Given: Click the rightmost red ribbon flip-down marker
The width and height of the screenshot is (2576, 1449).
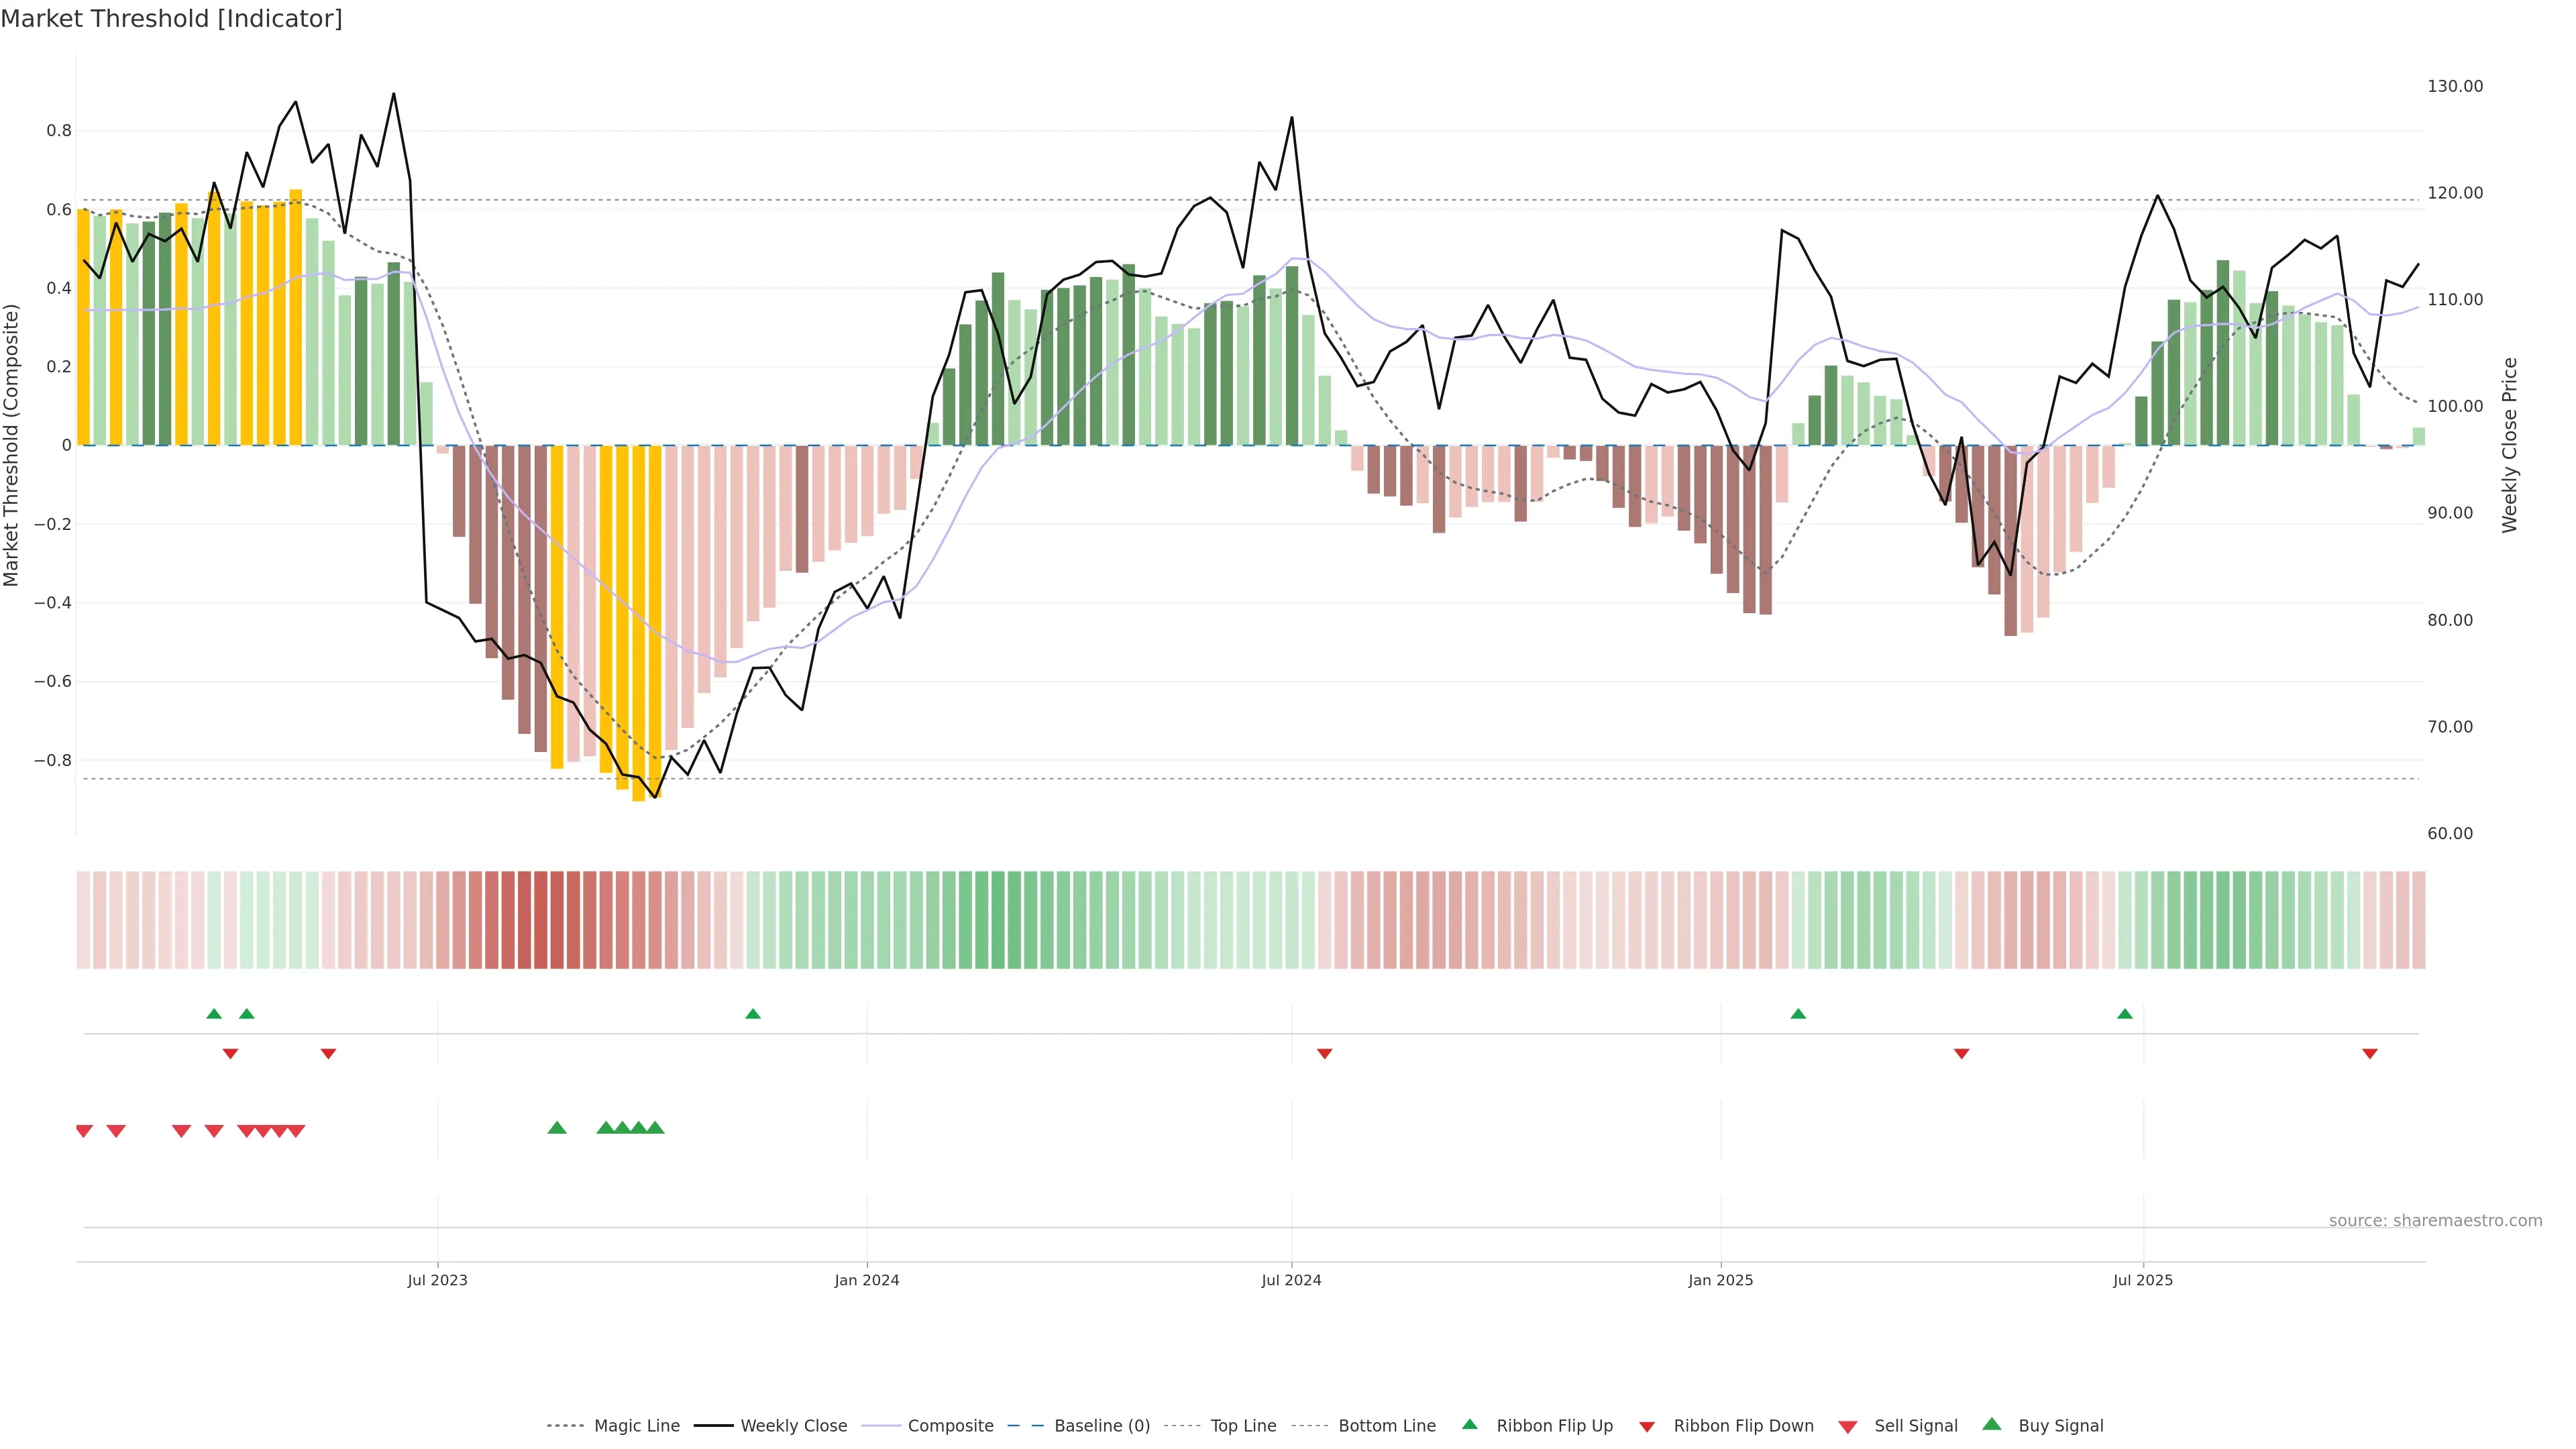Looking at the screenshot, I should [x=2369, y=1053].
